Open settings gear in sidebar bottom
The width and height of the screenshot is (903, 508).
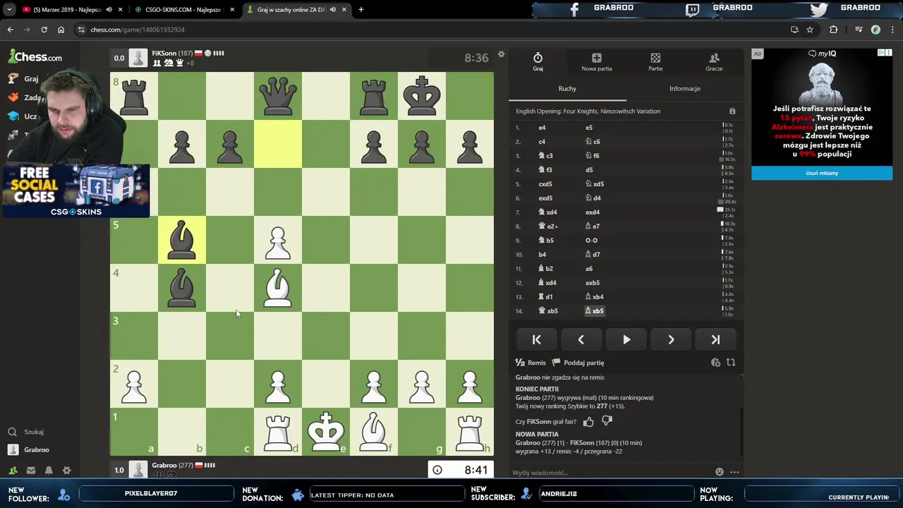(67, 470)
